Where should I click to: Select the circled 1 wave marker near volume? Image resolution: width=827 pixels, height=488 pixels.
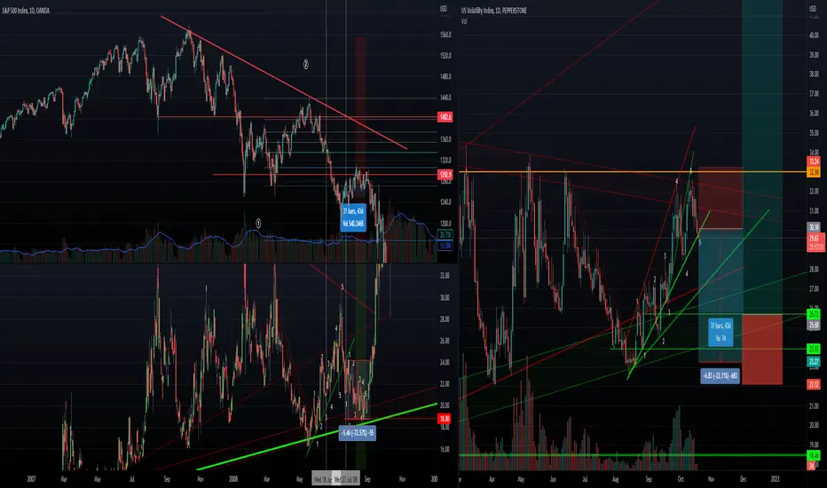click(x=258, y=224)
